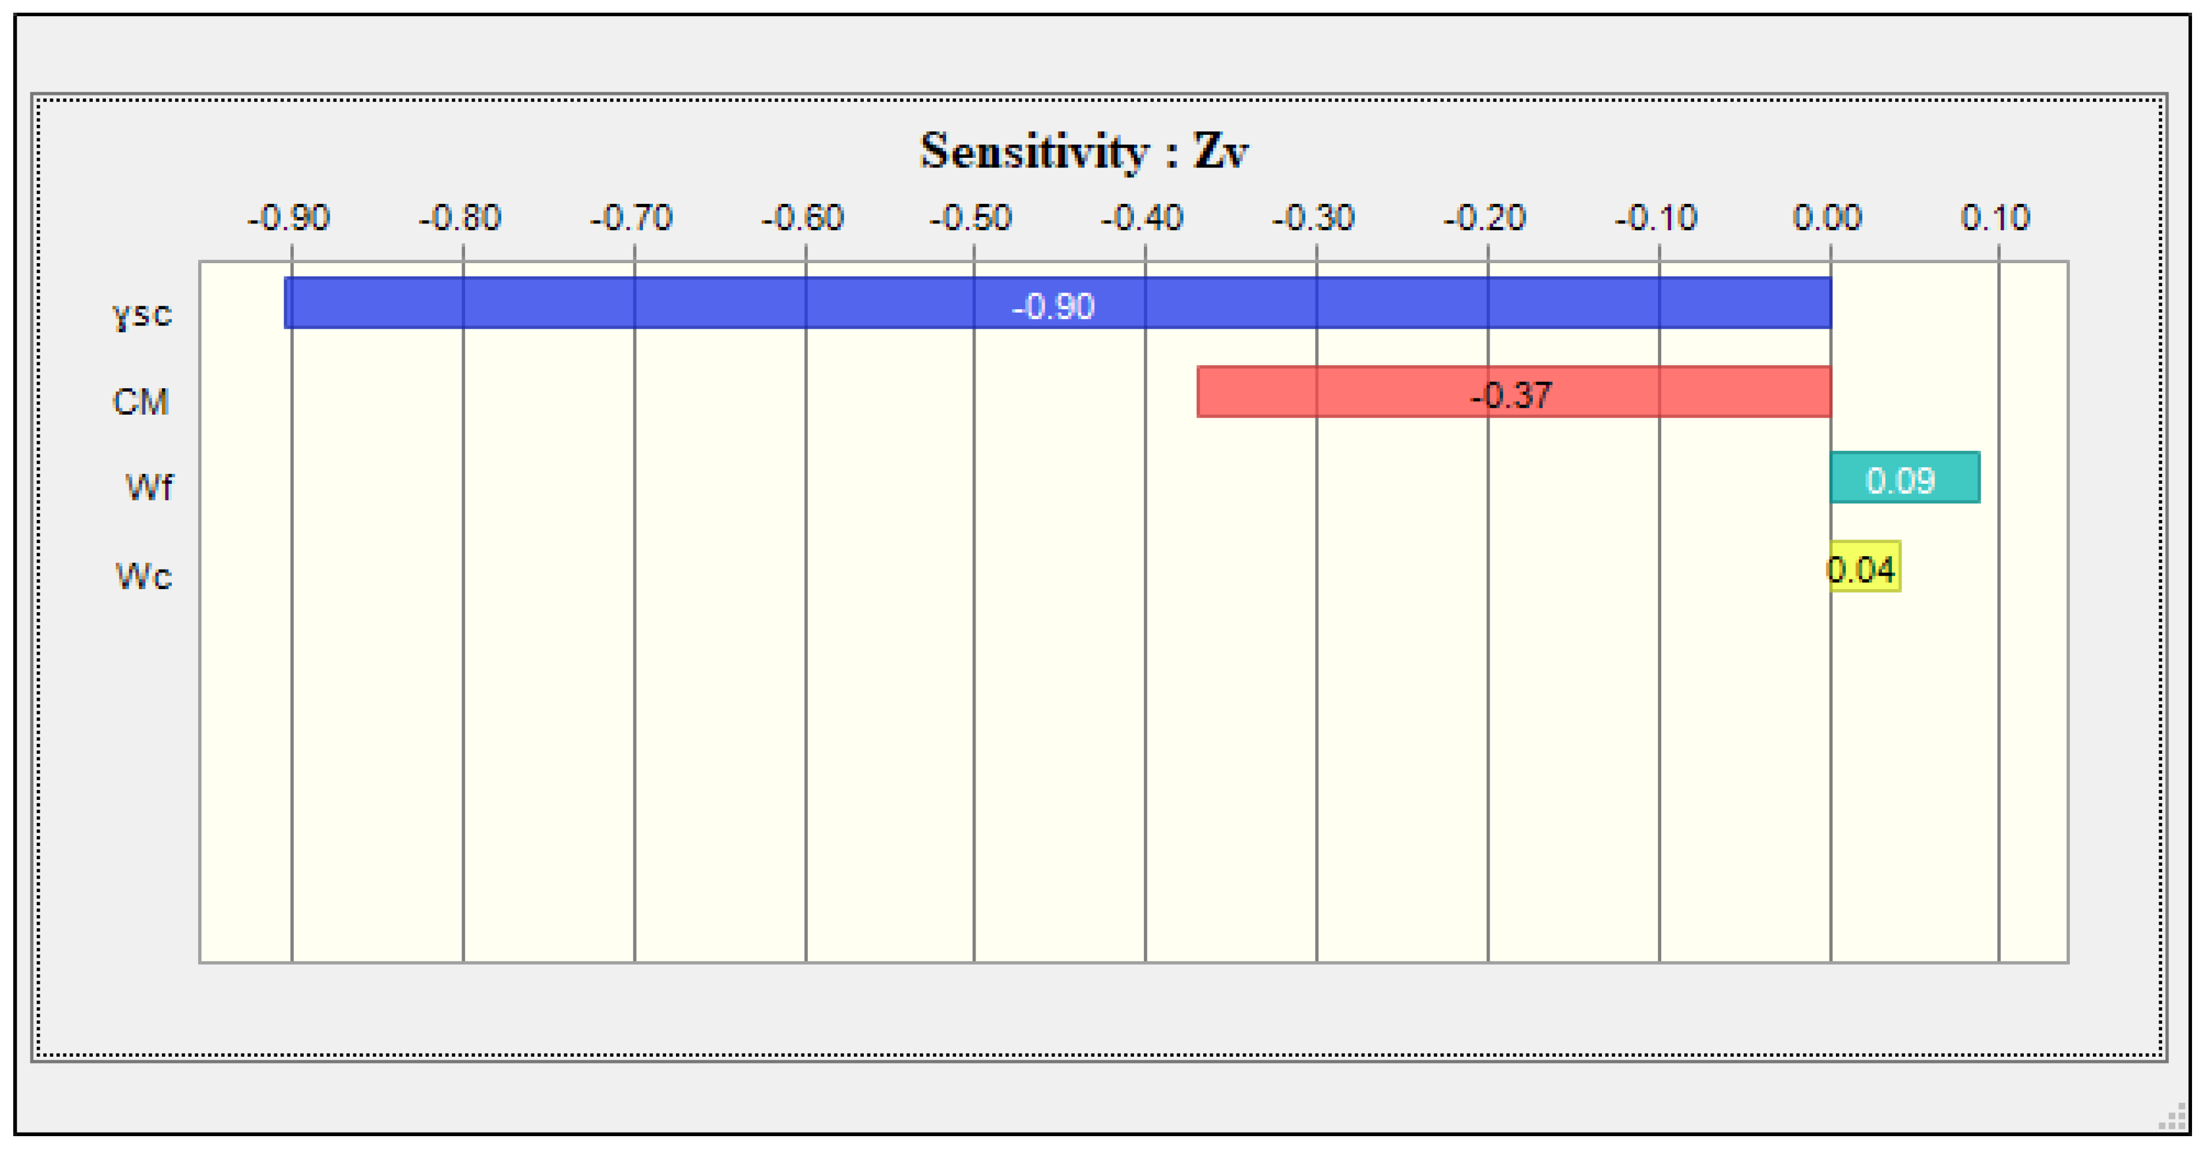Select the ysc row label
This screenshot has width=2207, height=1154.
point(142,313)
